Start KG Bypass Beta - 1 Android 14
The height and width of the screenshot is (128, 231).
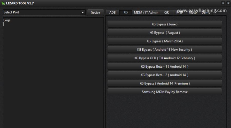pos(165,66)
